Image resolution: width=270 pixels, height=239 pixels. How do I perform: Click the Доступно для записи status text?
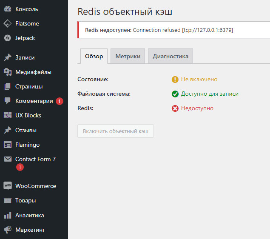(210, 94)
